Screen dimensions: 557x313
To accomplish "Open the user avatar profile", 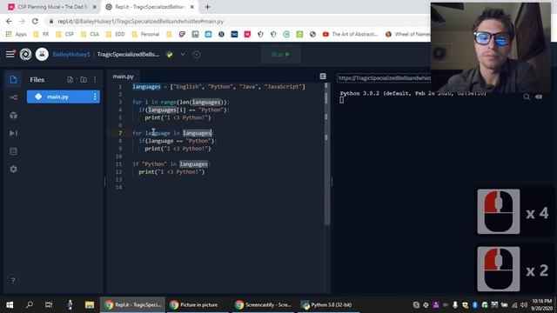I will [x=42, y=54].
